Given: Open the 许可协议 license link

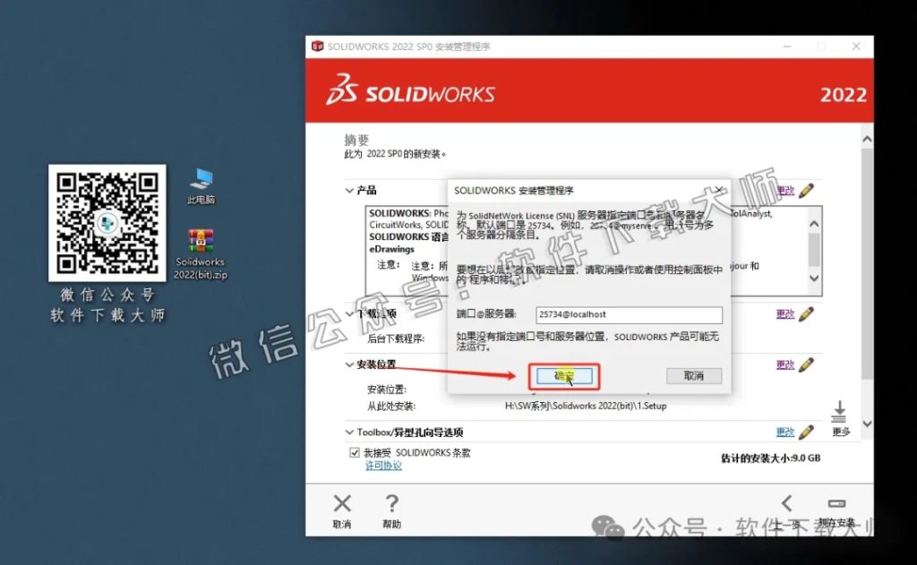Looking at the screenshot, I should point(384,464).
